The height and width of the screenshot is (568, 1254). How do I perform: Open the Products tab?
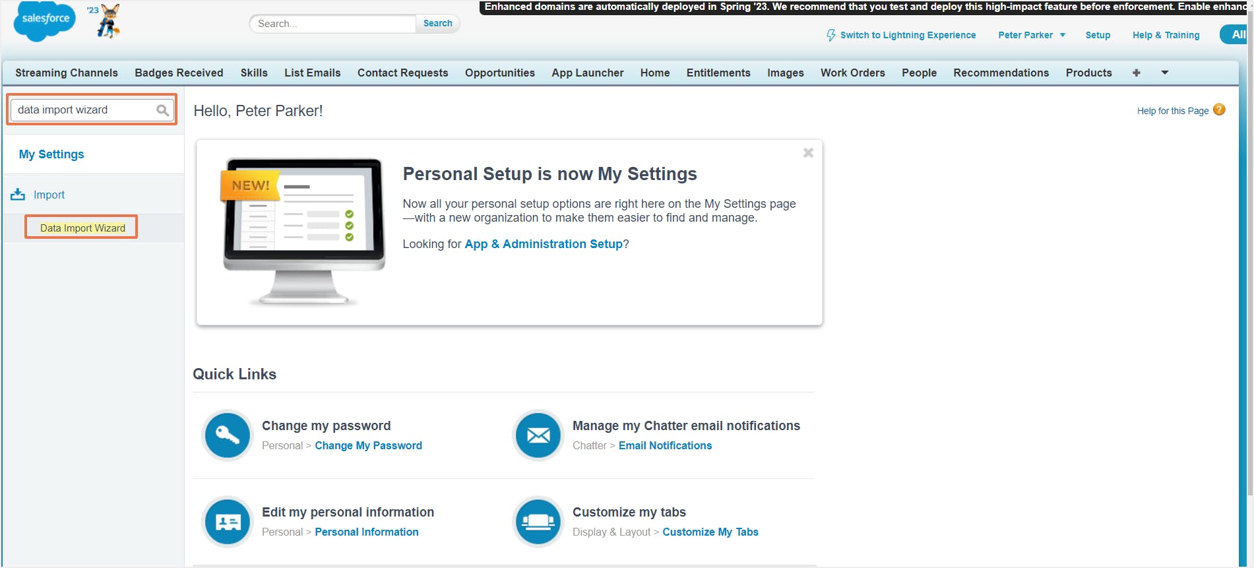click(1089, 73)
